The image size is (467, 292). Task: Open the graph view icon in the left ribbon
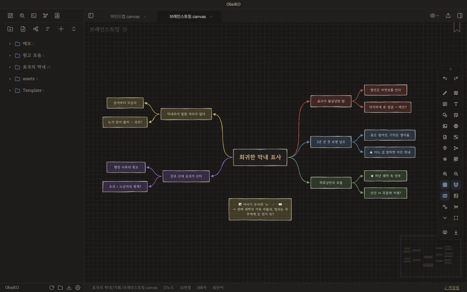click(x=45, y=15)
